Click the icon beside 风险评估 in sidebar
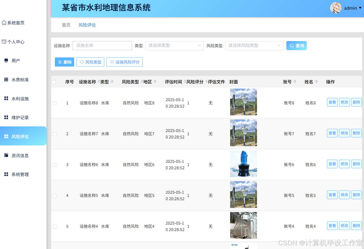 [x=6, y=136]
